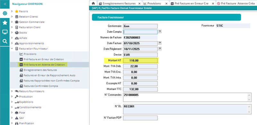The width and height of the screenshot is (257, 125).
Task: Click the Date Règlement field 10/11/2025
Action: (x=140, y=49)
